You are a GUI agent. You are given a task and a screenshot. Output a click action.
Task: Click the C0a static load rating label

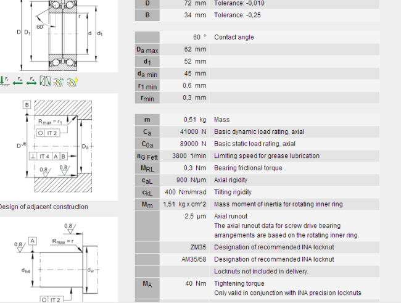click(x=147, y=144)
